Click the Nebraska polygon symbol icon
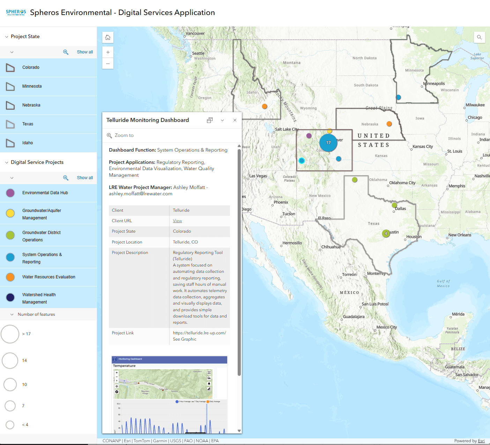Screen dimensions: 490x445 click(10, 105)
